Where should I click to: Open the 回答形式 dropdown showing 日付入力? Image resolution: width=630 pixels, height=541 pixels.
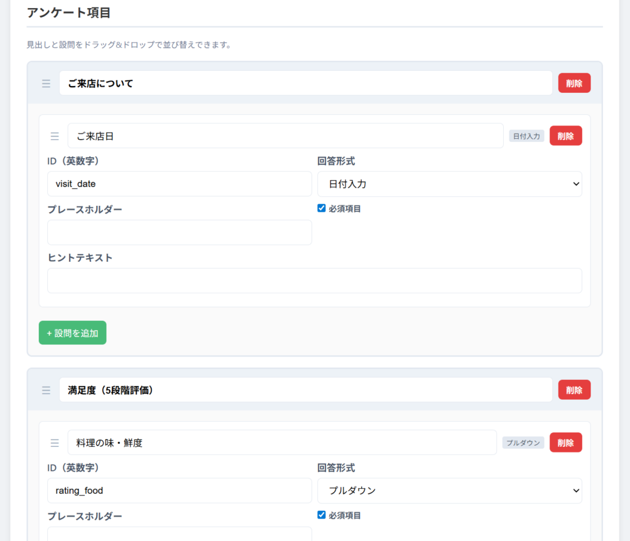point(449,184)
